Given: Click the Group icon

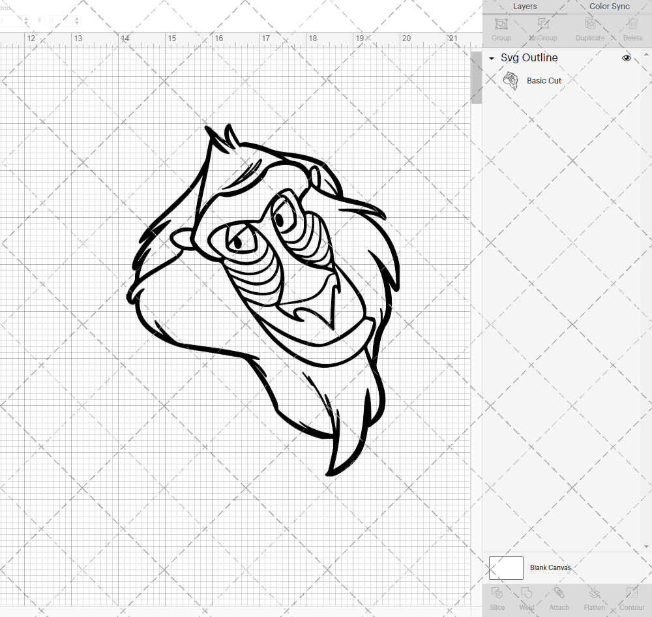Looking at the screenshot, I should pyautogui.click(x=501, y=23).
